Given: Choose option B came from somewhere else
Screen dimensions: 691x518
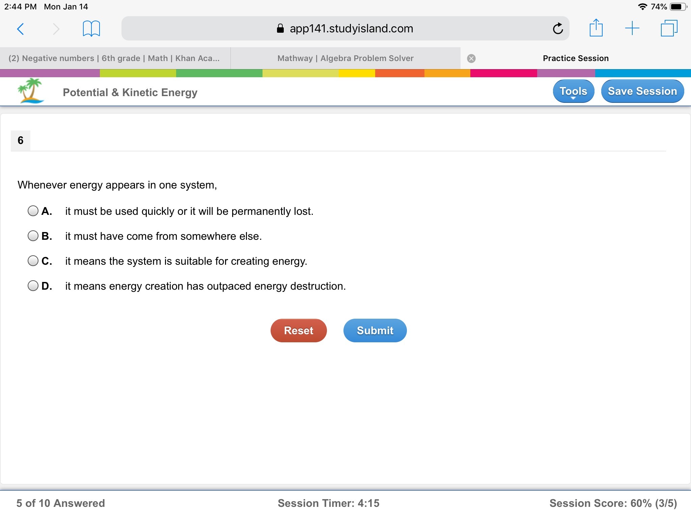Looking at the screenshot, I should click(x=33, y=236).
